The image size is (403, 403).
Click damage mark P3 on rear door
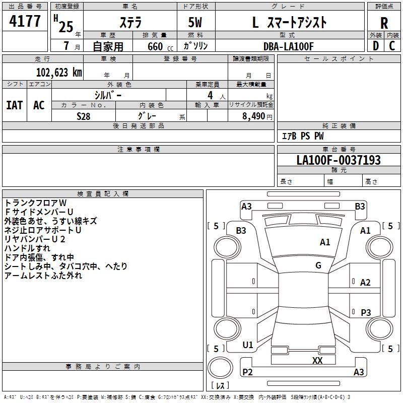pos(366,313)
